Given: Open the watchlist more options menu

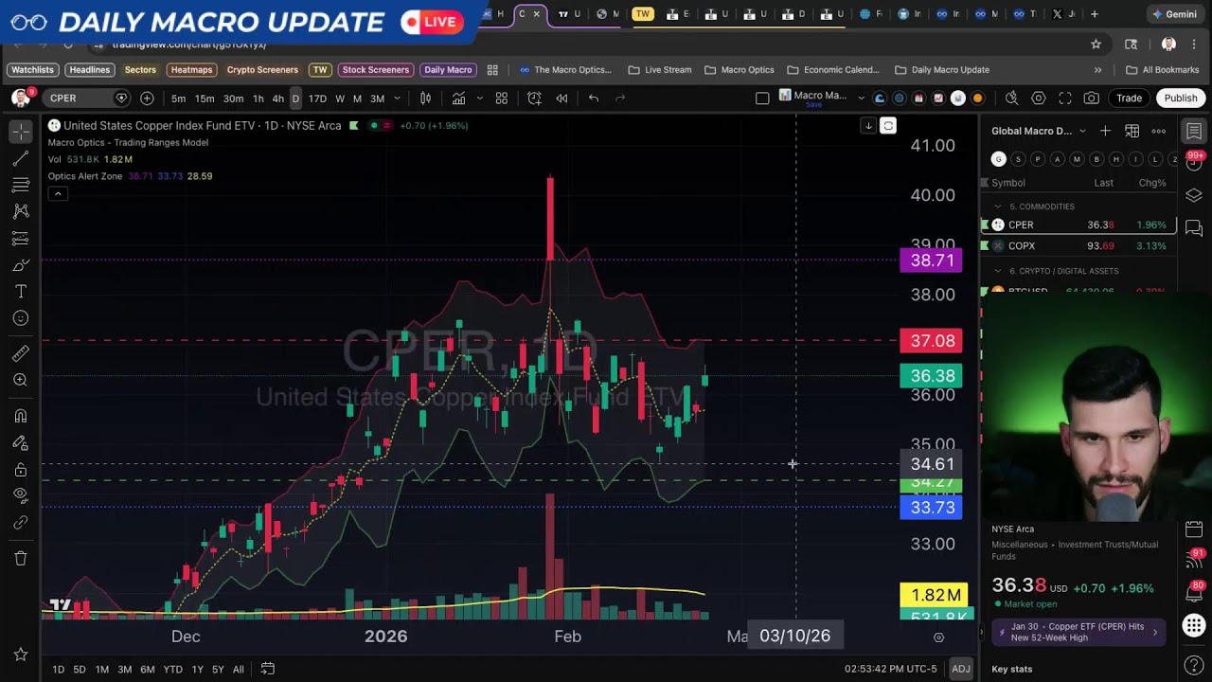Looking at the screenshot, I should click(1158, 131).
